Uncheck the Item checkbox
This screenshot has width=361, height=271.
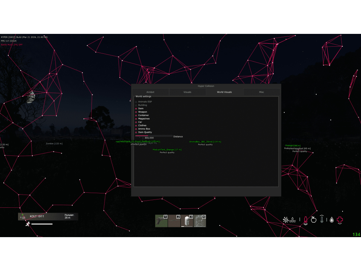coord(136,108)
